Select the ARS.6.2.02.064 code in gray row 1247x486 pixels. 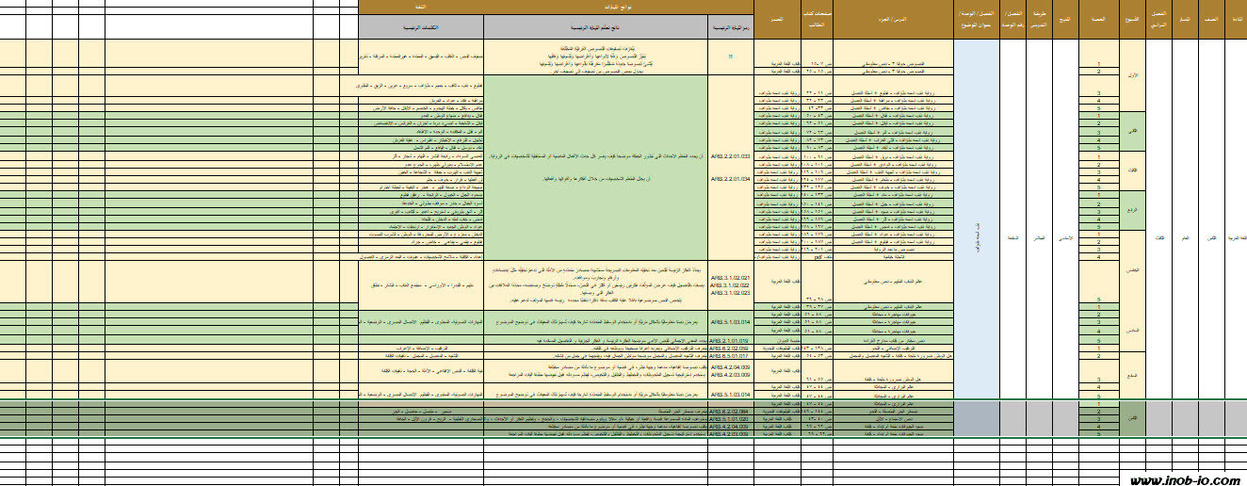coord(732,412)
